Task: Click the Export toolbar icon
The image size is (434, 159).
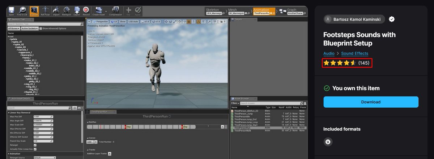Action: click(77, 11)
